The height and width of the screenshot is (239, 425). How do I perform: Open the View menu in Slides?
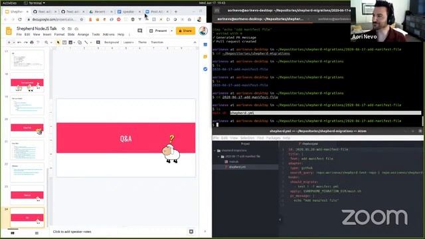[37, 35]
